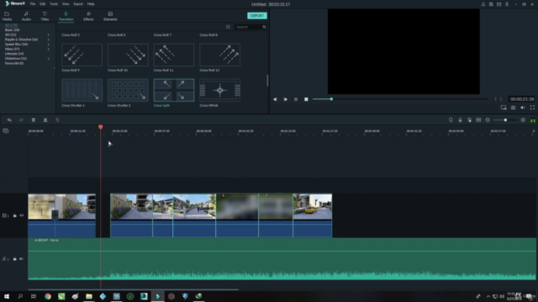The height and width of the screenshot is (302, 538).
Task: Zoom in the timeline with the plus icon
Action: [523, 120]
